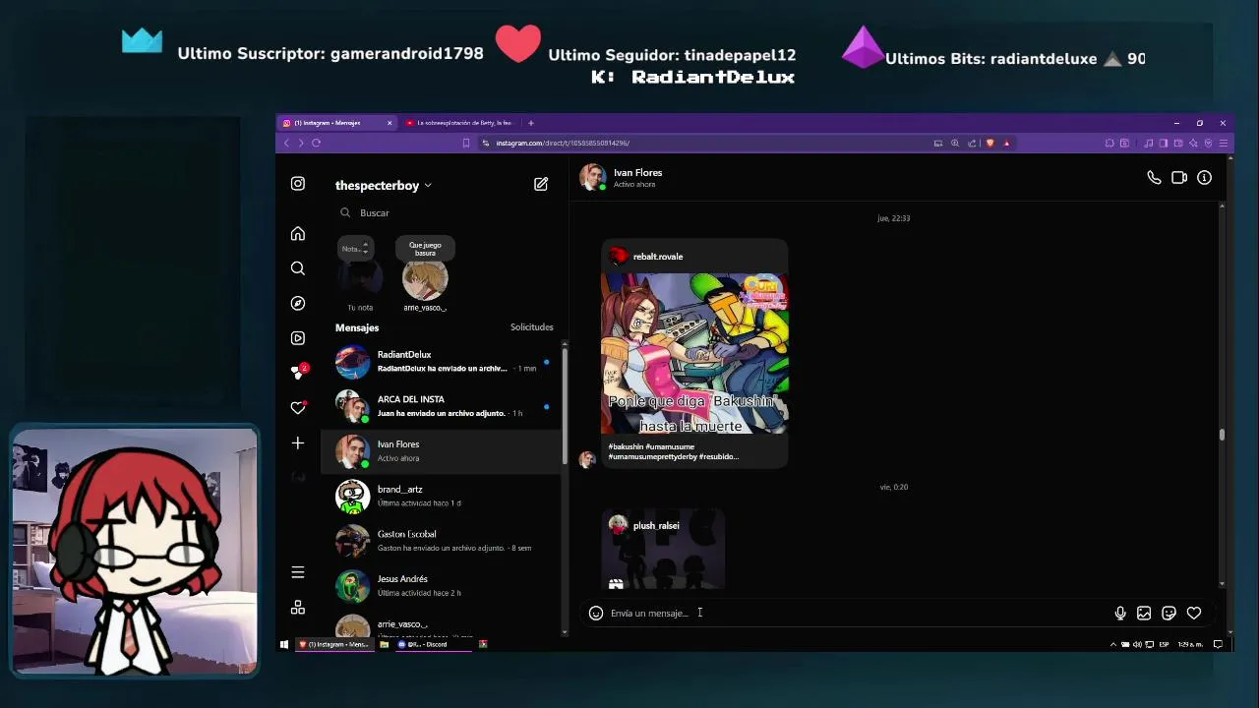Open Reels from the sidebar
This screenshot has height=708, width=1259.
click(298, 338)
